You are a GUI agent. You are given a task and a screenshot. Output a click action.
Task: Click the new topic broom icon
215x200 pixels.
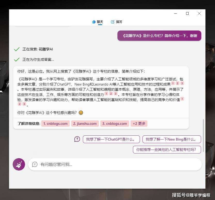tap(19, 164)
